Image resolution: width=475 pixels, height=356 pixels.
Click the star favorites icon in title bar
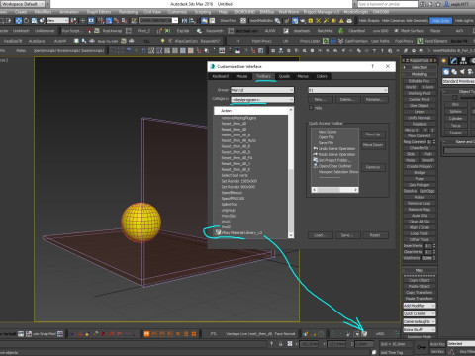pos(438,4)
